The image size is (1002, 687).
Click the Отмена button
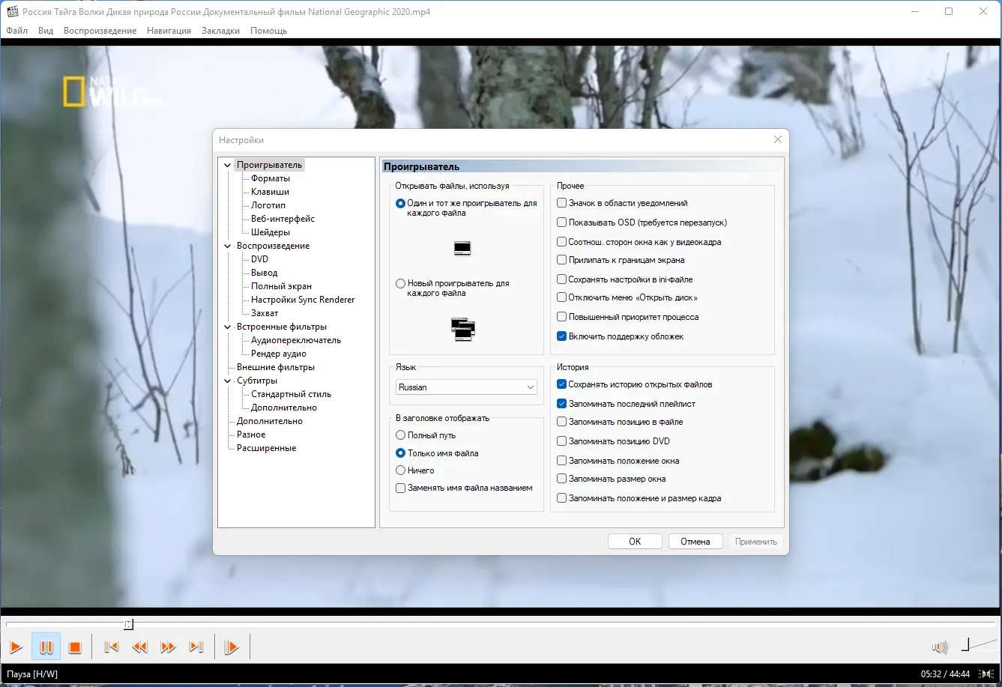click(695, 542)
